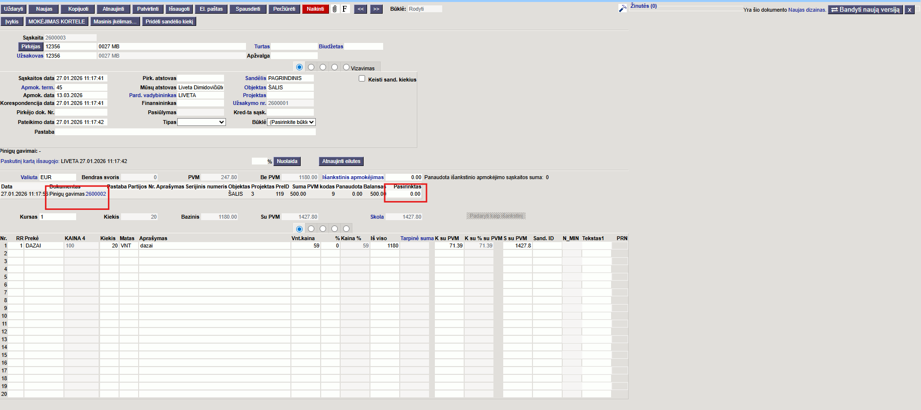Click the Pastaba text input field

tap(185, 132)
